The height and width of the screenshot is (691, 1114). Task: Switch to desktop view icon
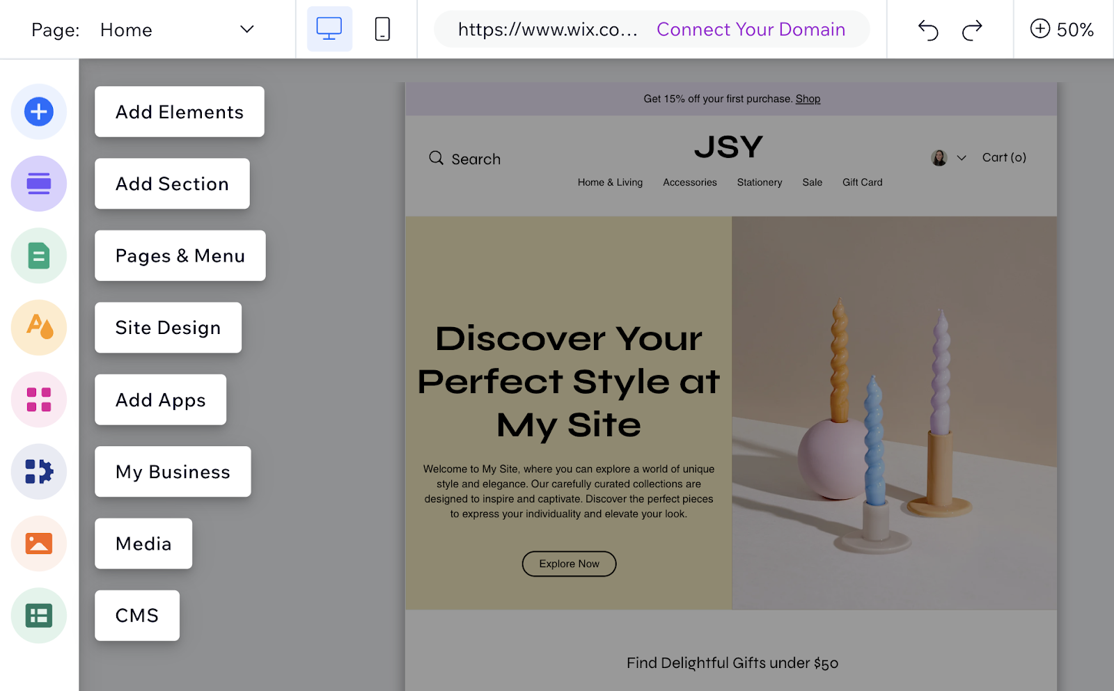(329, 29)
